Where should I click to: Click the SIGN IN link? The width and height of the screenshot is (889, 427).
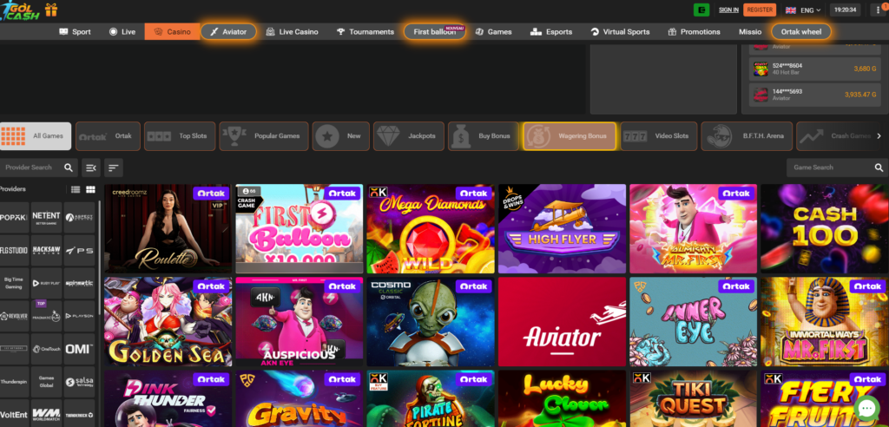tap(728, 10)
